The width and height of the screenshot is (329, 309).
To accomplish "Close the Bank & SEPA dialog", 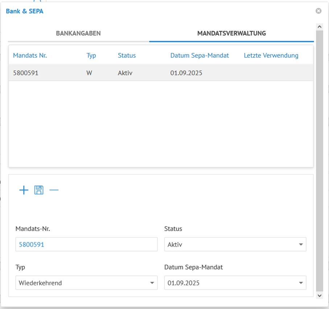I will click(318, 11).
